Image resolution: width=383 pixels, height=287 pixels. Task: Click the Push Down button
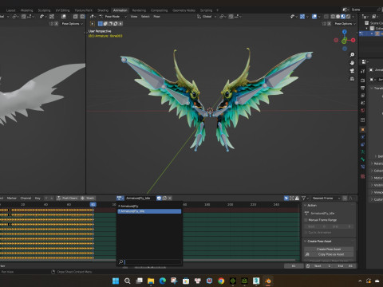67,199
